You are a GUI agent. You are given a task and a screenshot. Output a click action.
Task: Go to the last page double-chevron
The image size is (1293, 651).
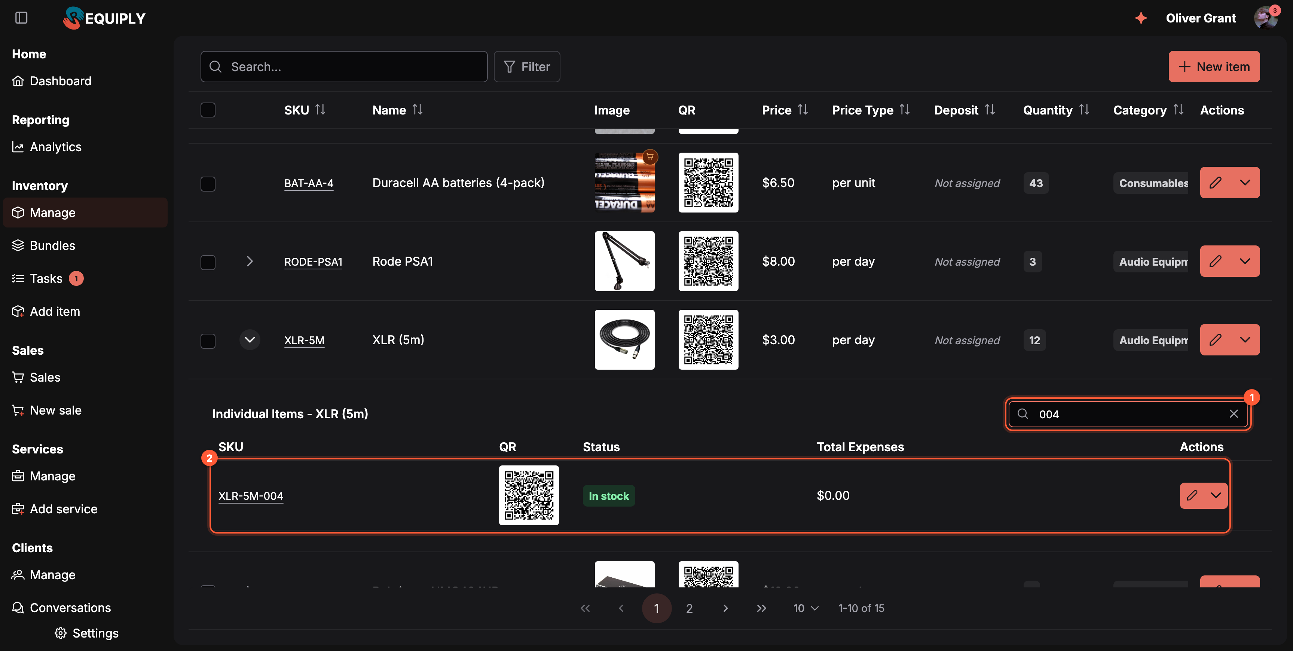coord(761,608)
